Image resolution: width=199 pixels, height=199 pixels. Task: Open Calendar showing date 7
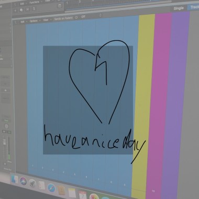click(83, 195)
